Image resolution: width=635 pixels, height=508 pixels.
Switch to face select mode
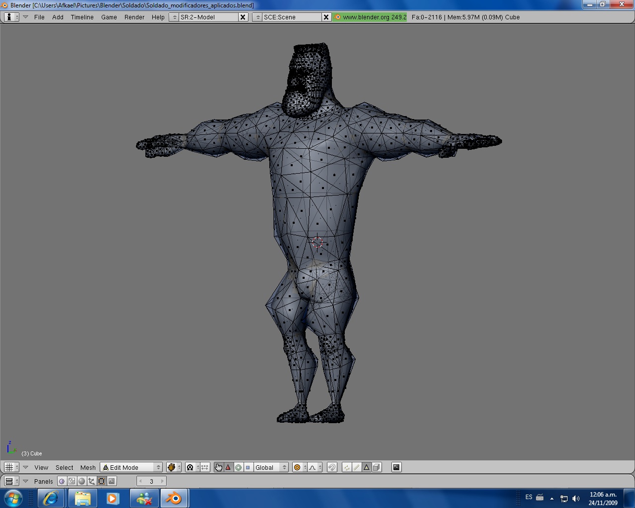point(367,467)
